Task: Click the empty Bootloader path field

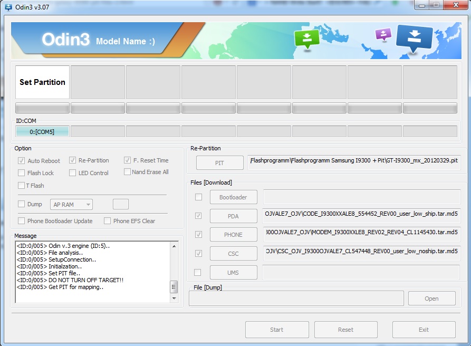Action: (x=362, y=197)
